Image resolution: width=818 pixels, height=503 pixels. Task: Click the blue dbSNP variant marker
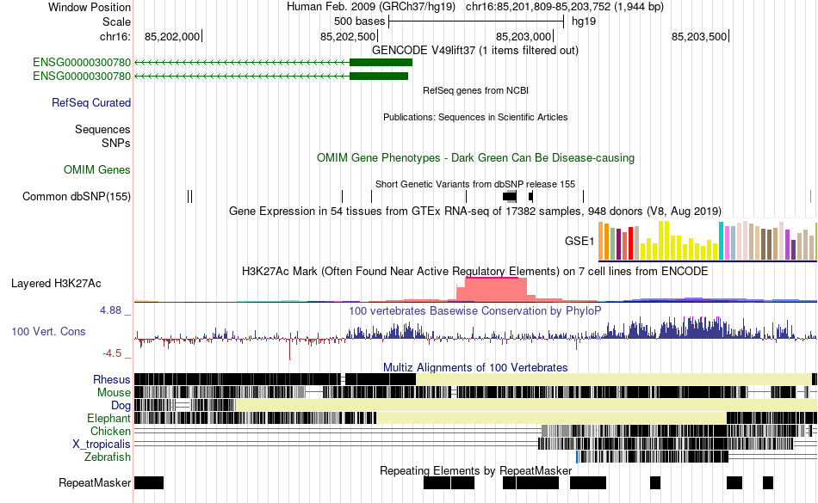371,196
